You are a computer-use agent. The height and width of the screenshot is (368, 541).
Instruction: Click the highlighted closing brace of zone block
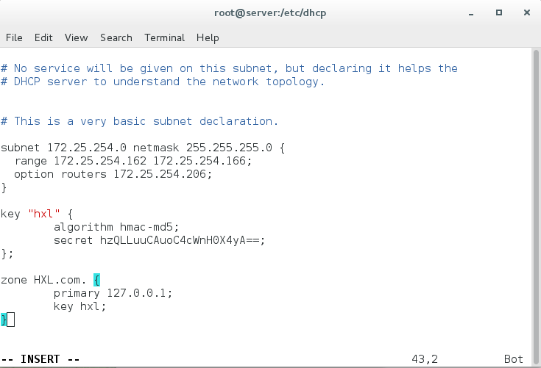[4, 320]
